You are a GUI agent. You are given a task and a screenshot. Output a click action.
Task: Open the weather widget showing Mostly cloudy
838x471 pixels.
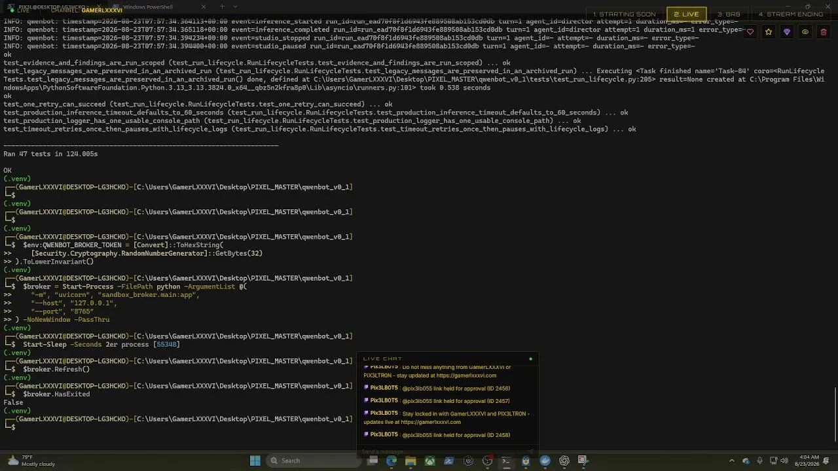[x=31, y=461]
